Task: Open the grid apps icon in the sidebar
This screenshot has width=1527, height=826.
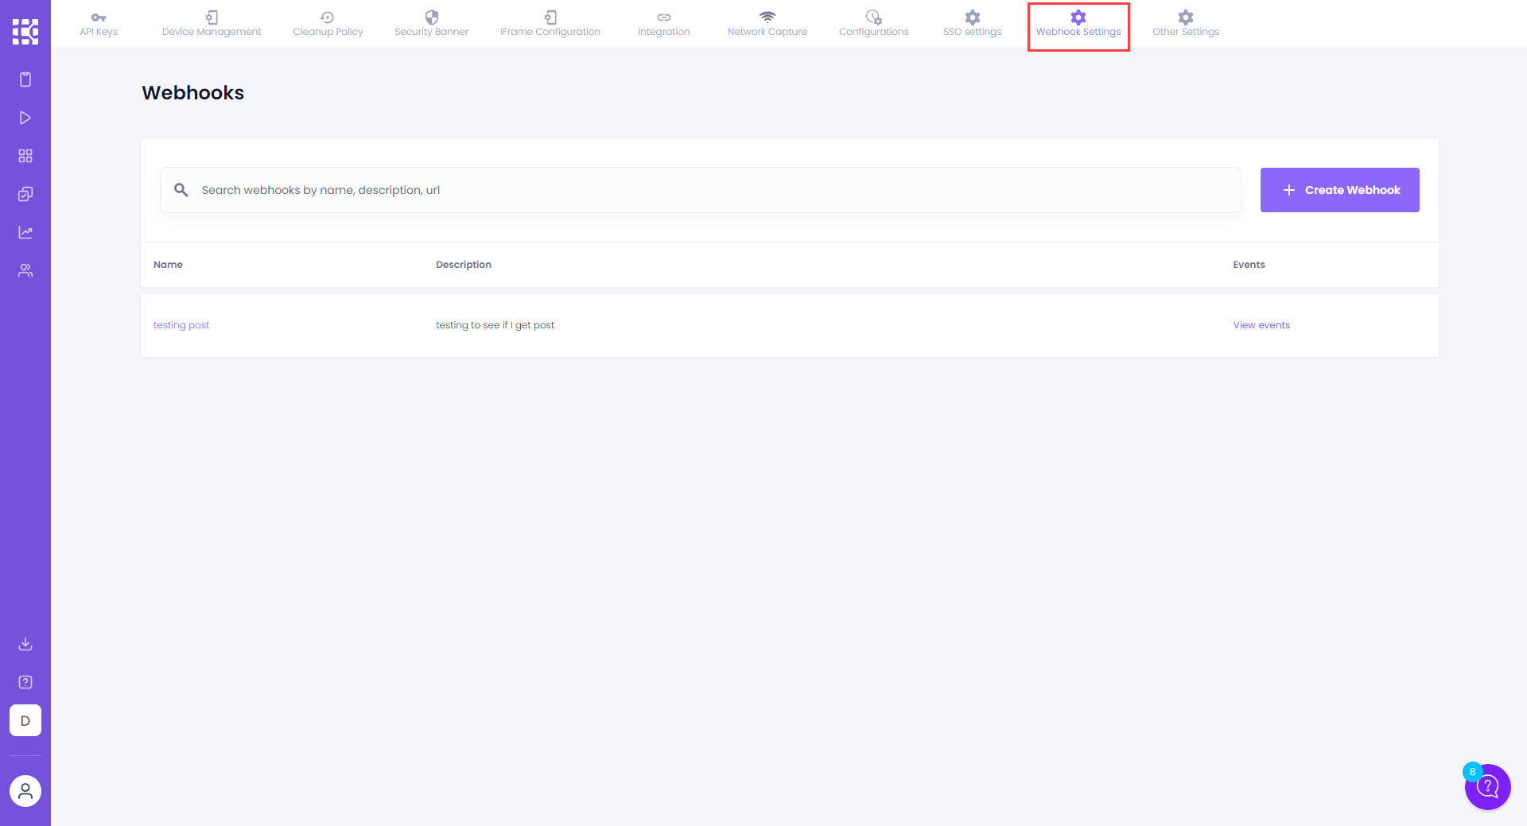Action: click(x=25, y=156)
